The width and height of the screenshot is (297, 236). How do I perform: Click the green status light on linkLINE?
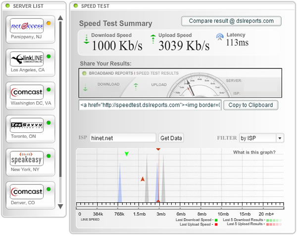[49, 57]
